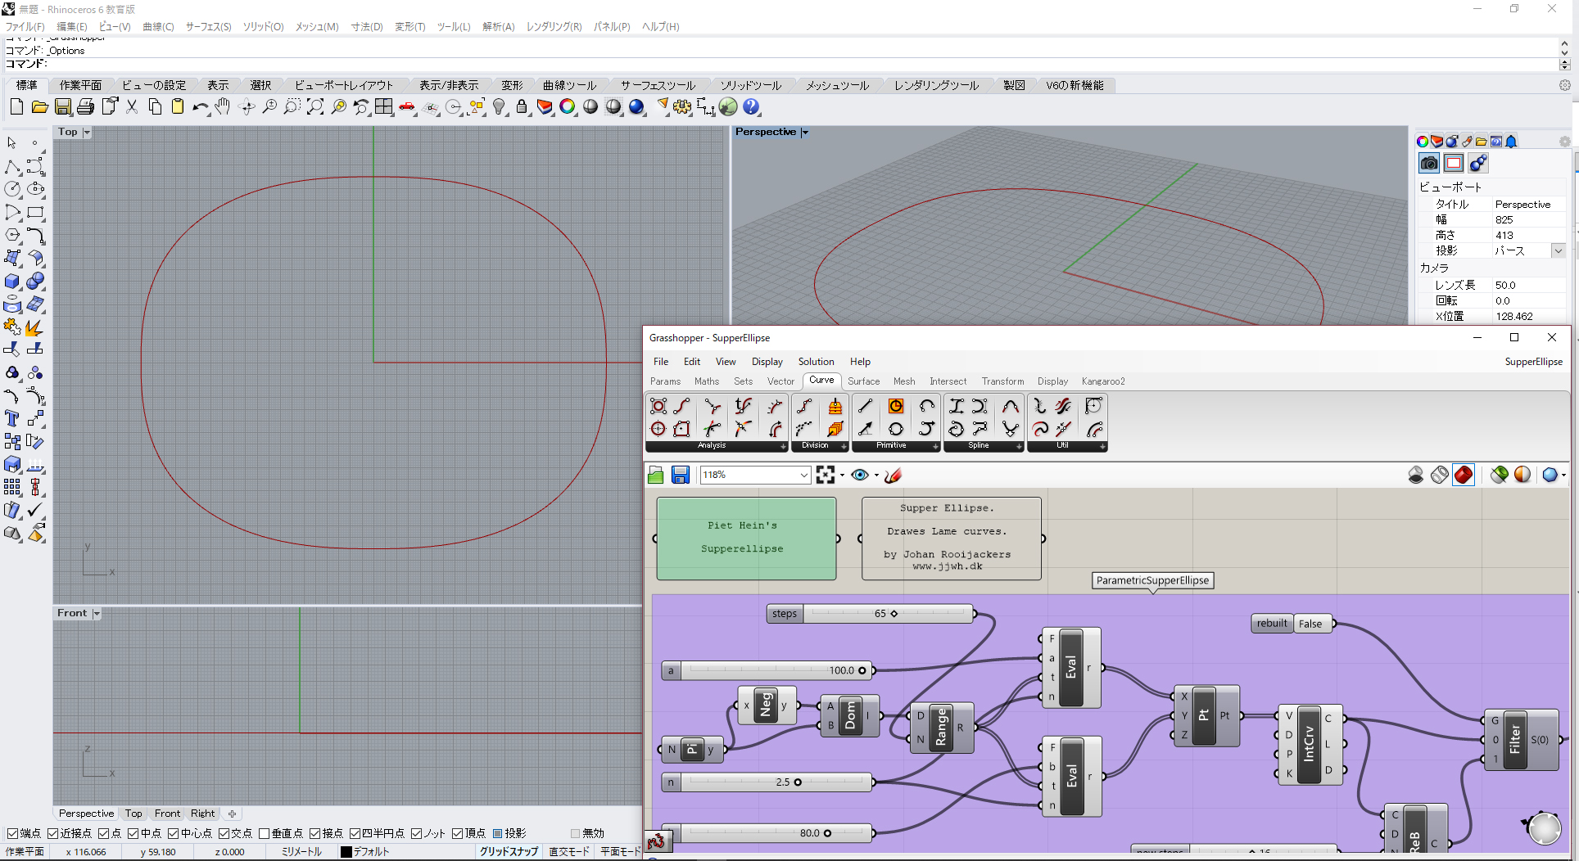The height and width of the screenshot is (861, 1579).
Task: Open the Rhino help question-mark icon
Action: coord(751,107)
